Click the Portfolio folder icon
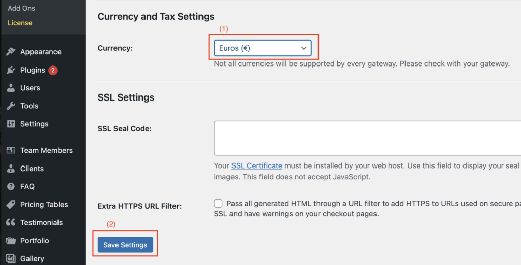Screen dimensions: 521x265 click(11, 241)
